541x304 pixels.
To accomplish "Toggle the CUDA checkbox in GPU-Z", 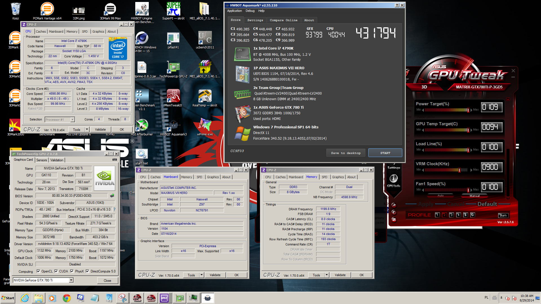I will tap(56, 271).
